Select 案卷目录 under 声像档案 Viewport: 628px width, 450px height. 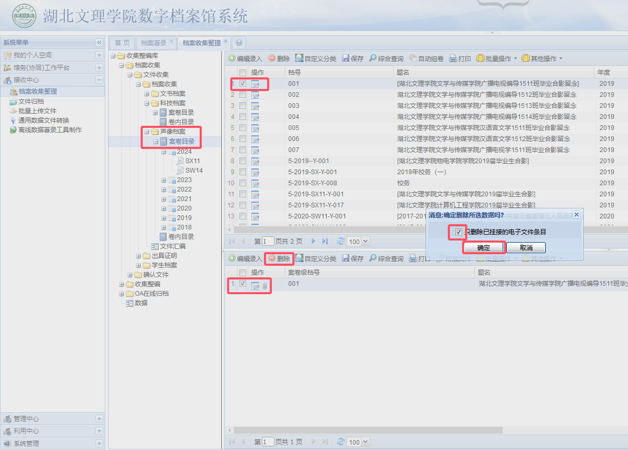click(x=181, y=141)
